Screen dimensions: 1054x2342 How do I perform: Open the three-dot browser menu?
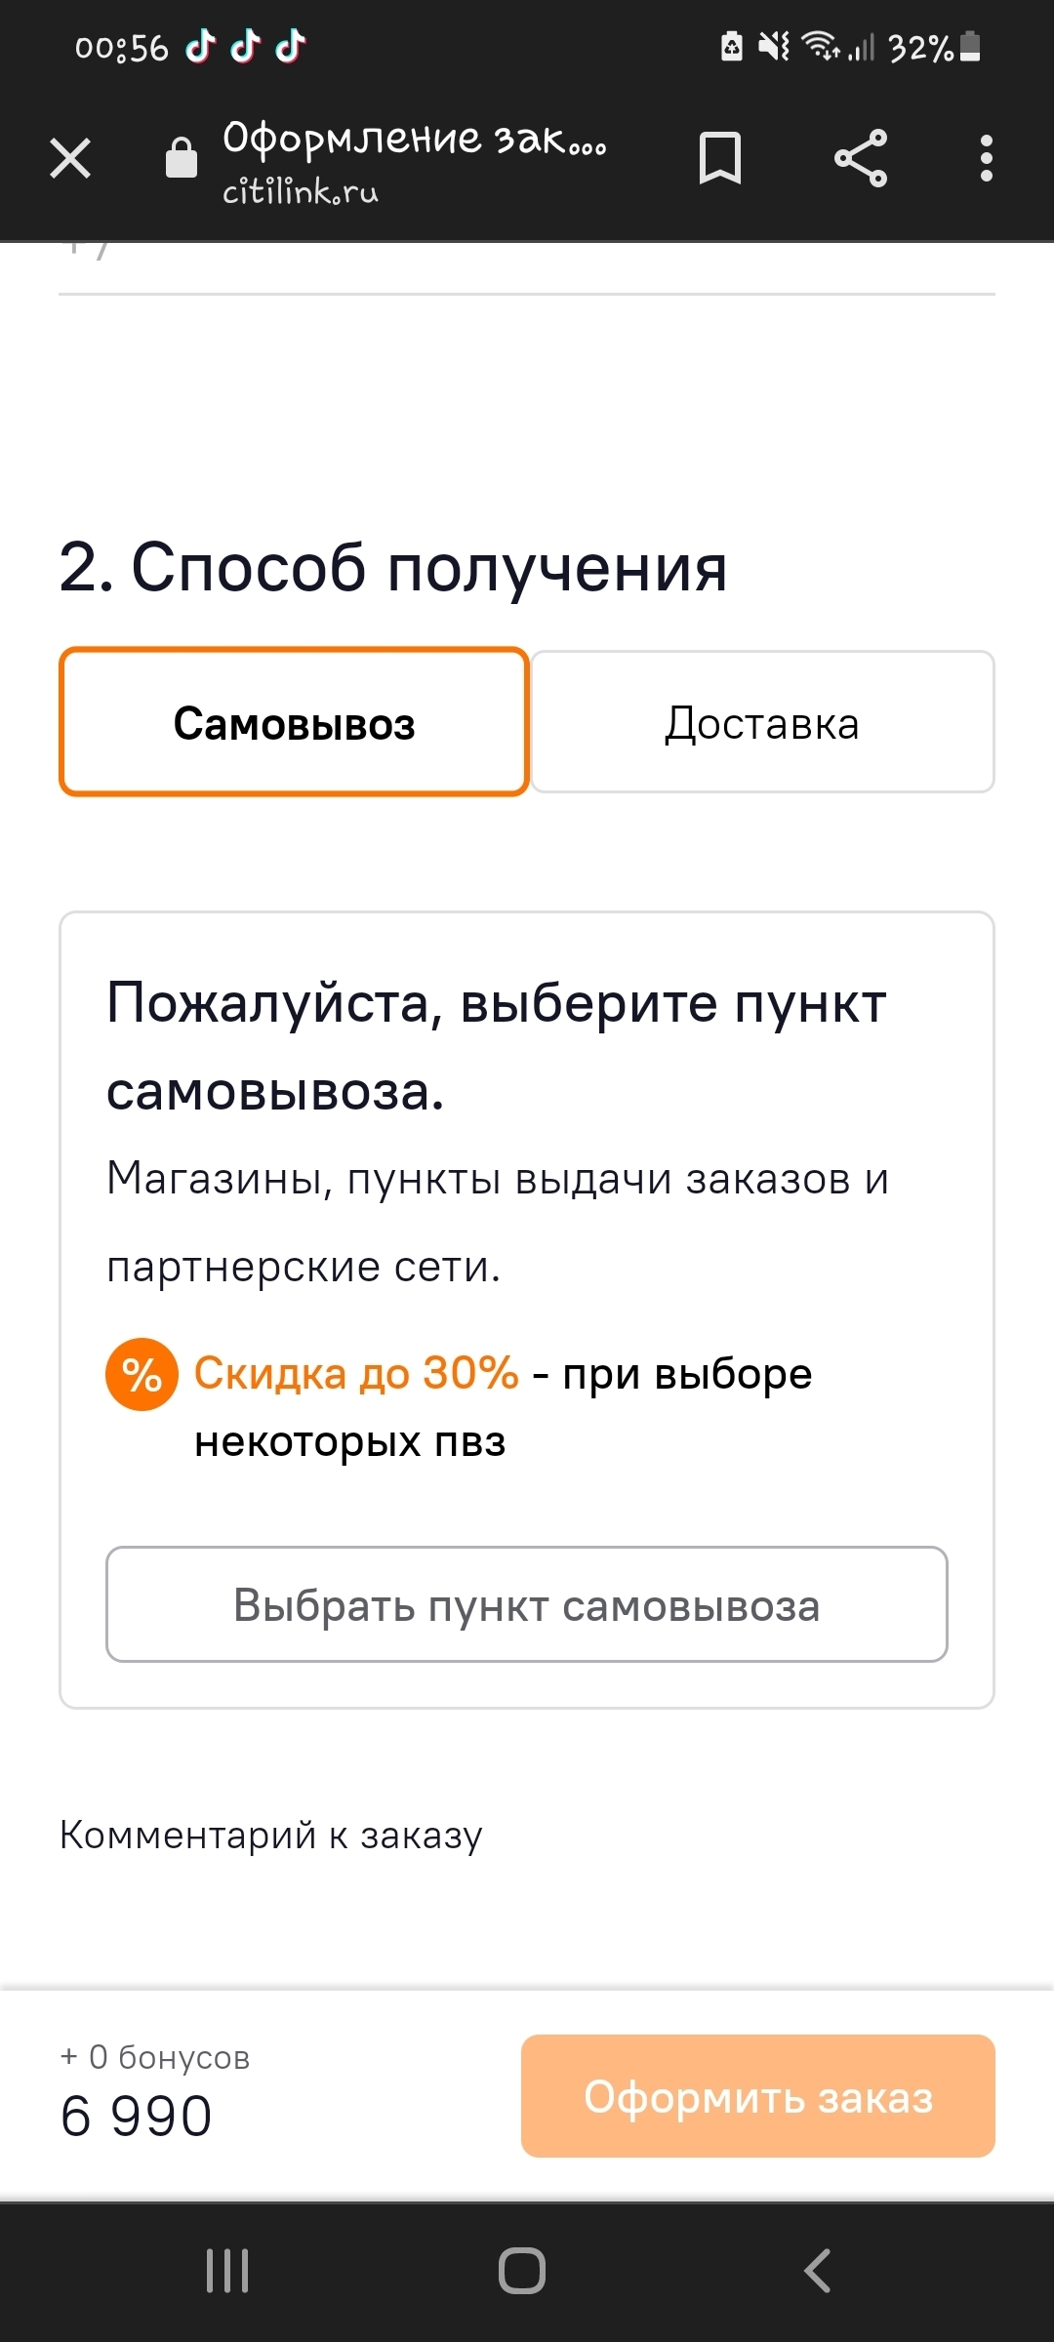pyautogui.click(x=987, y=158)
